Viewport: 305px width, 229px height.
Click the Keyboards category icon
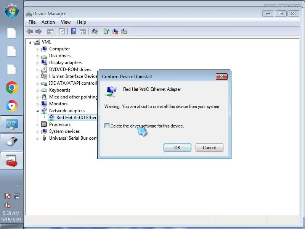pos(44,90)
